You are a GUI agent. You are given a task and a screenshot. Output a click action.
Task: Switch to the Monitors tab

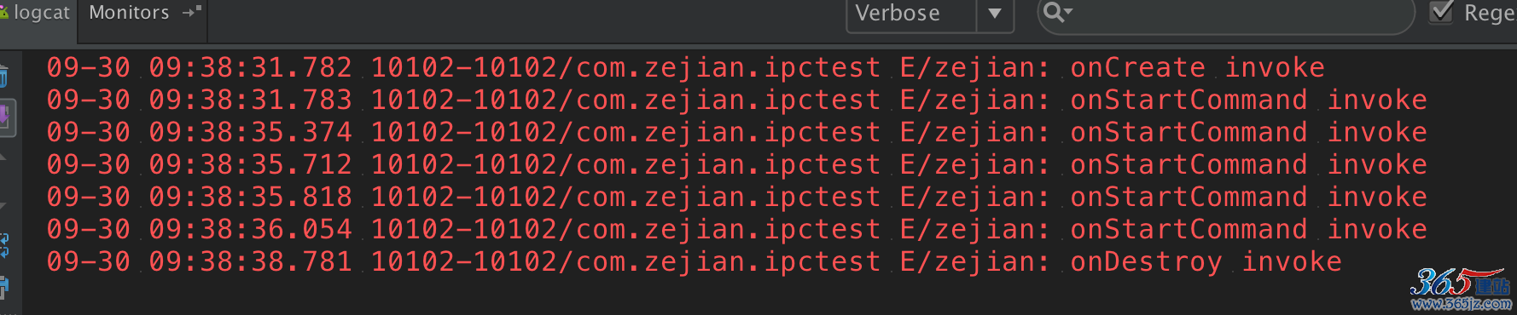click(130, 13)
